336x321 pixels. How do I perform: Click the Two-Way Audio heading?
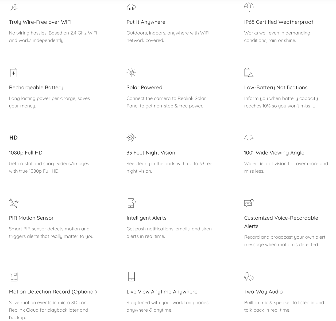(x=263, y=292)
